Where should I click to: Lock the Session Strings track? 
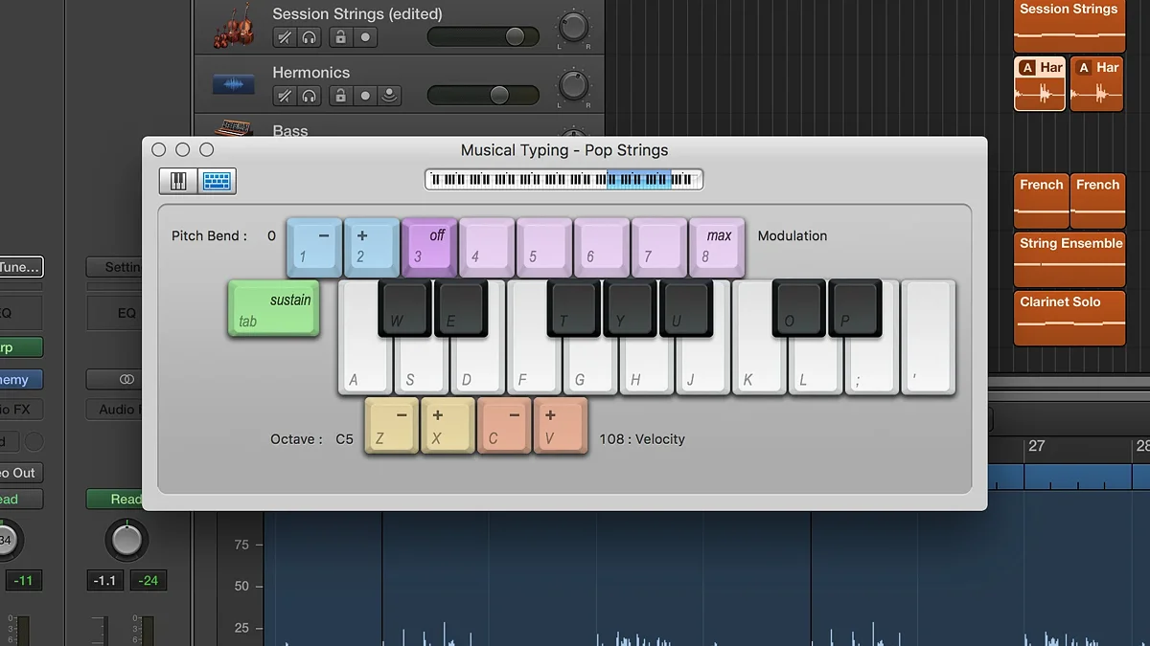(340, 38)
